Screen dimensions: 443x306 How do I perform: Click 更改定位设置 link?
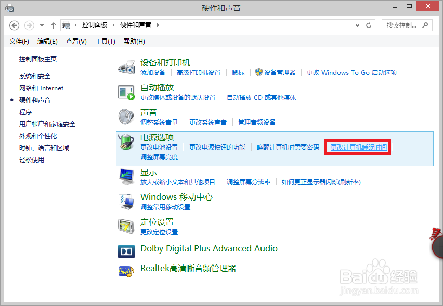(x=159, y=232)
